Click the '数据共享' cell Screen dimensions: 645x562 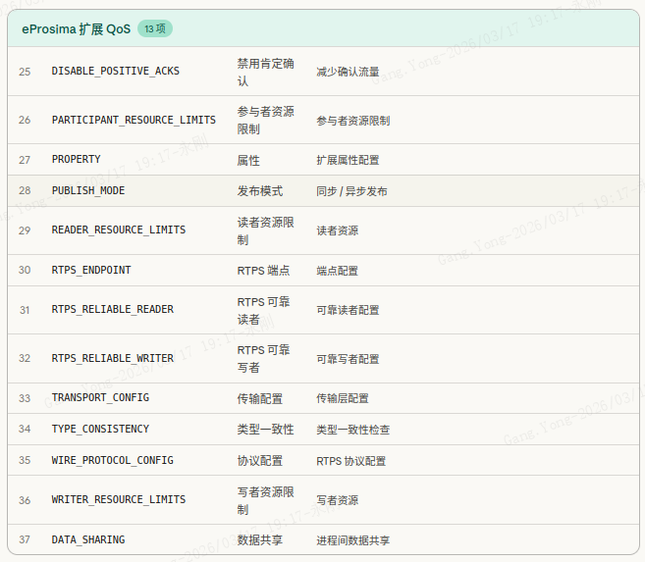point(260,539)
